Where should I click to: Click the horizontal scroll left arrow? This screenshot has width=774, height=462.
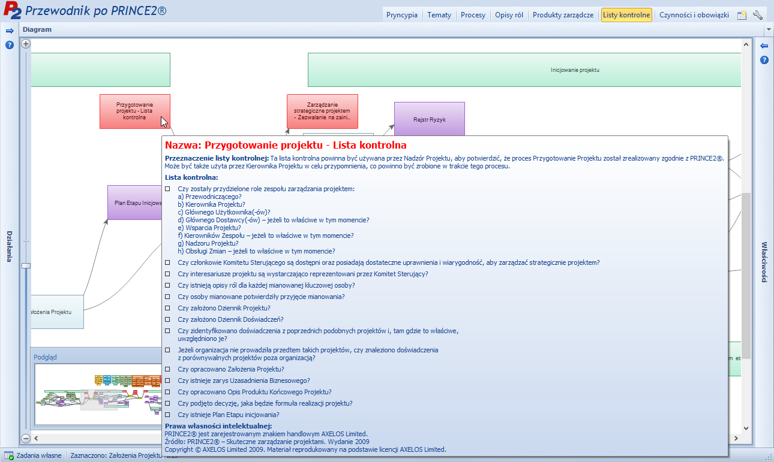pos(35,438)
